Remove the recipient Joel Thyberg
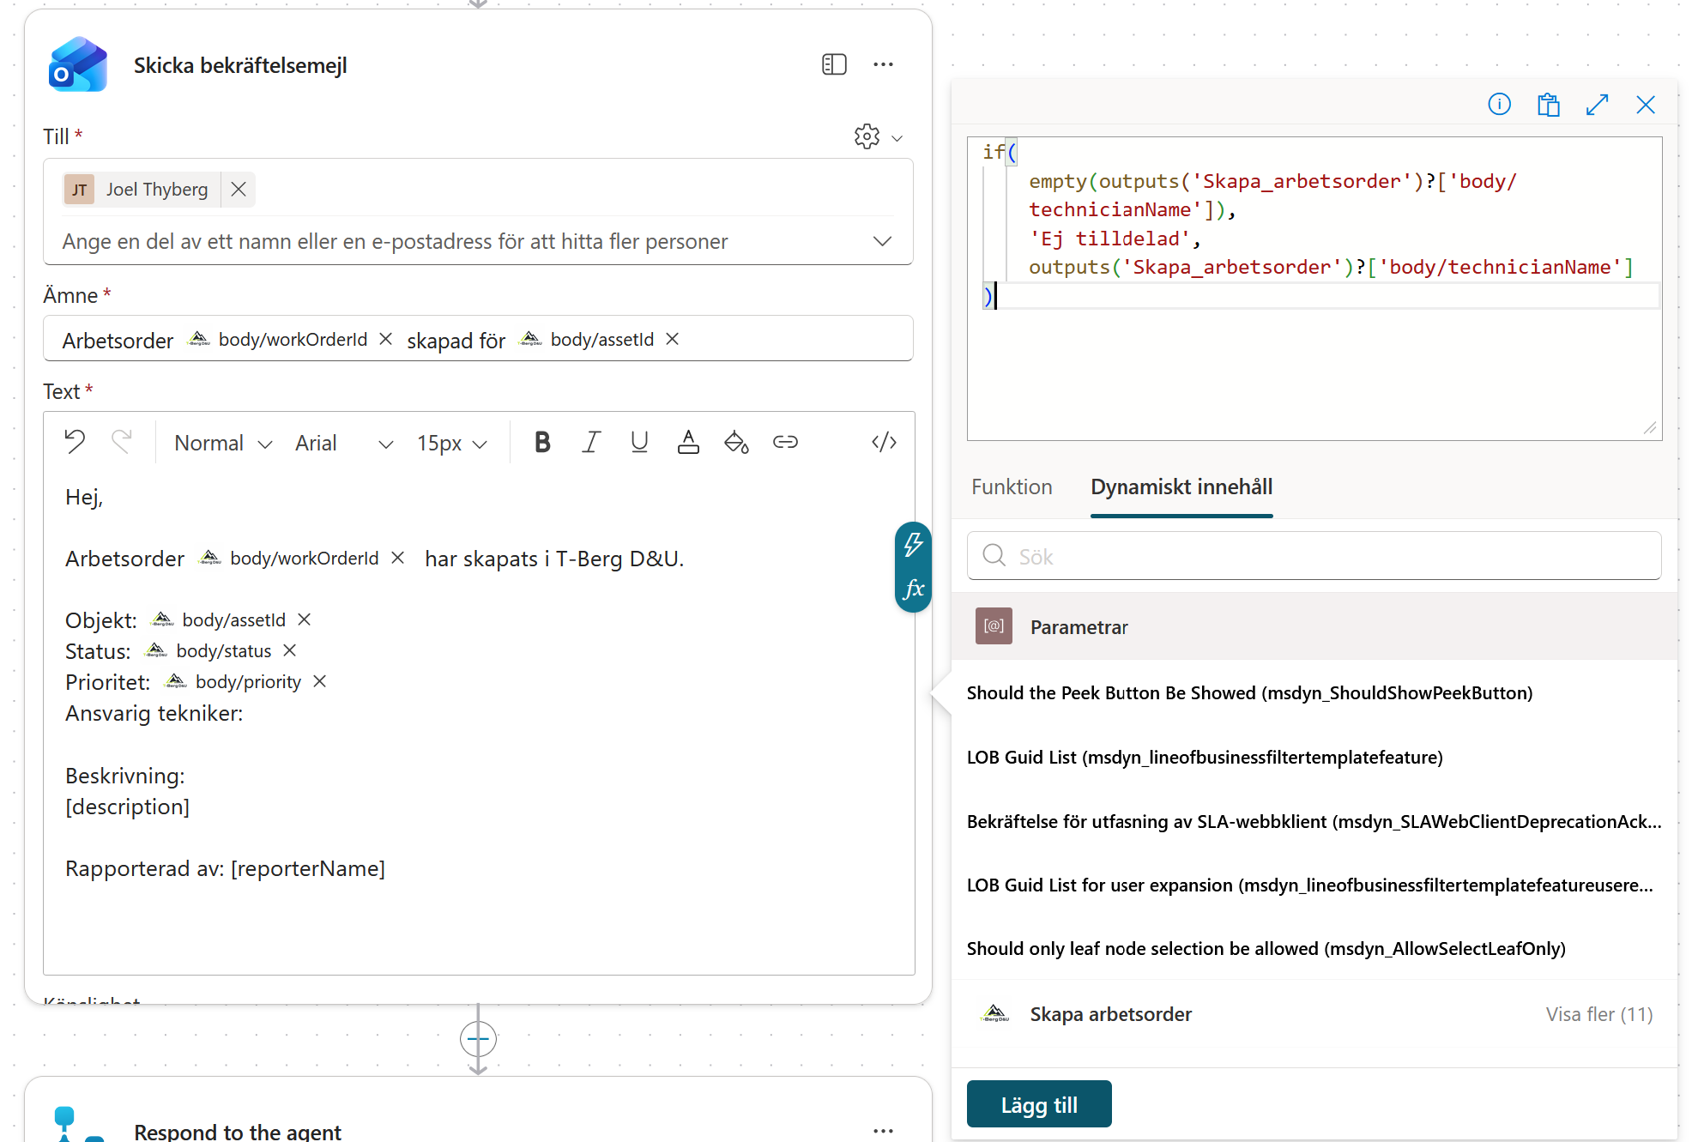This screenshot has width=1692, height=1142. point(239,189)
